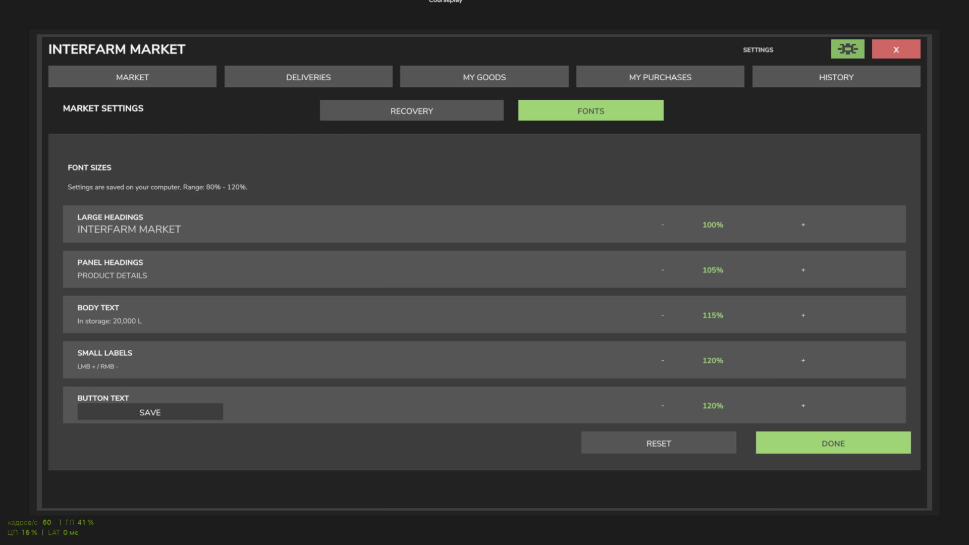Increase Button Text font size

[x=803, y=406]
